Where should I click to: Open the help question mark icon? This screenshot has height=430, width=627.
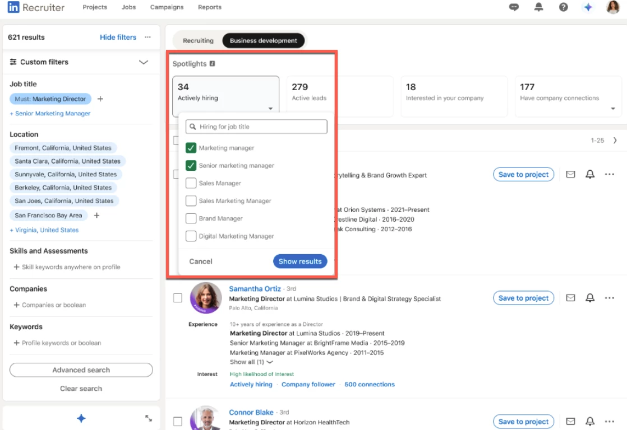(x=563, y=7)
